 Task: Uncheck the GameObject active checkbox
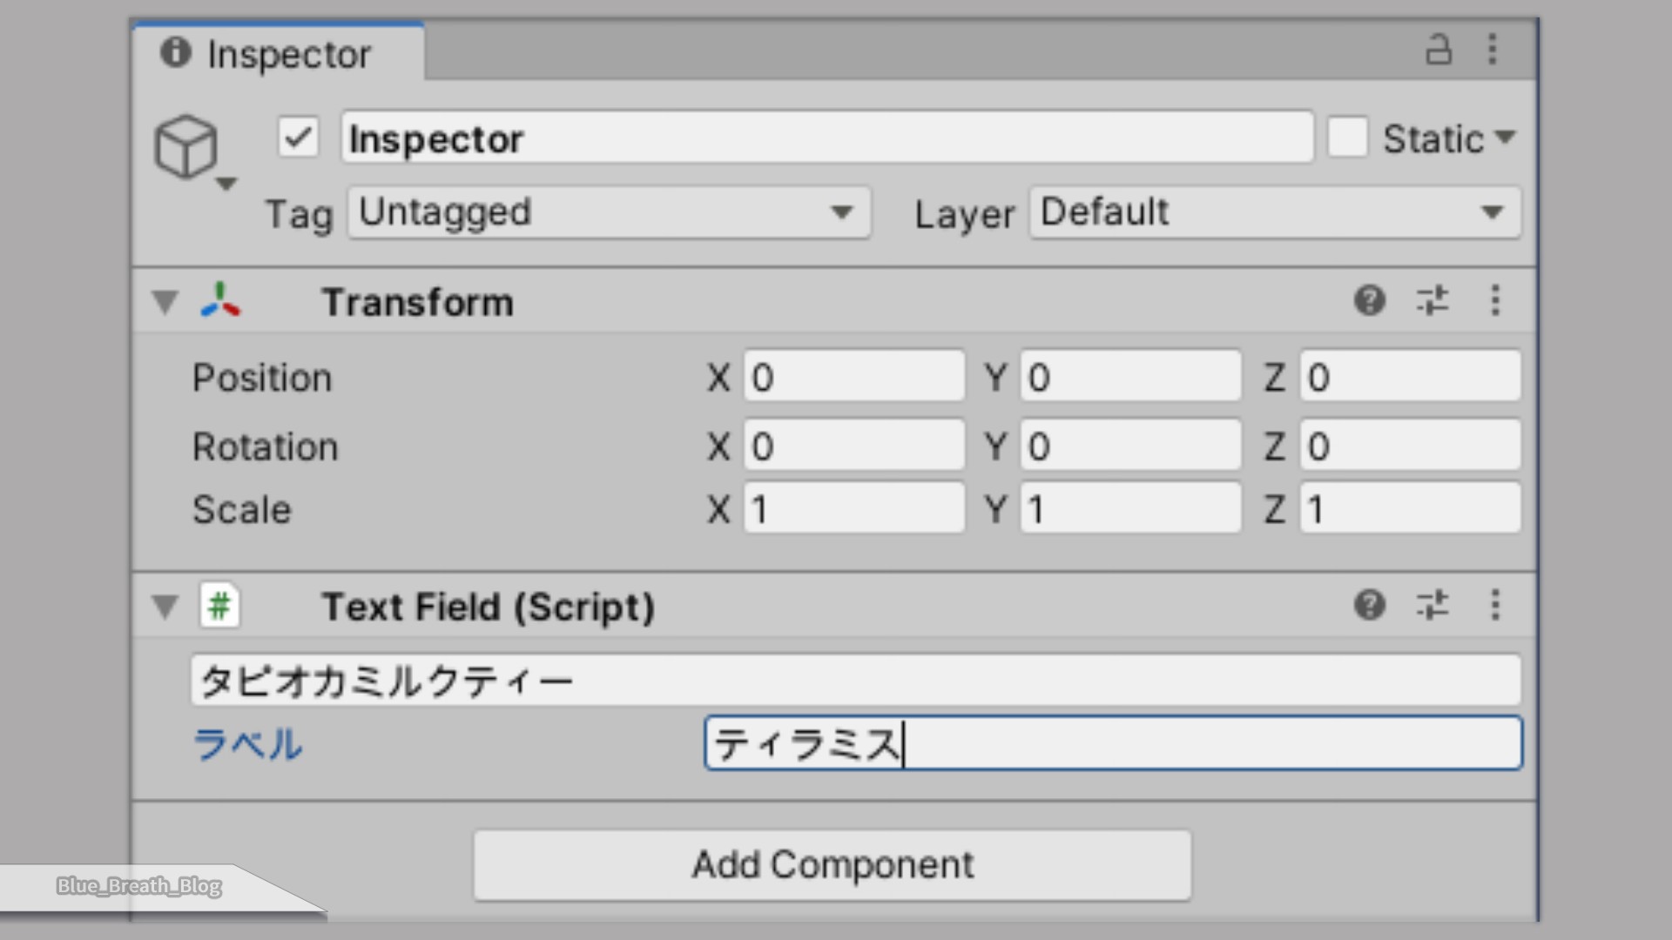click(x=299, y=138)
